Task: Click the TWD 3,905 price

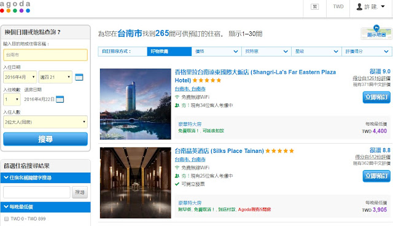Action: (375, 209)
